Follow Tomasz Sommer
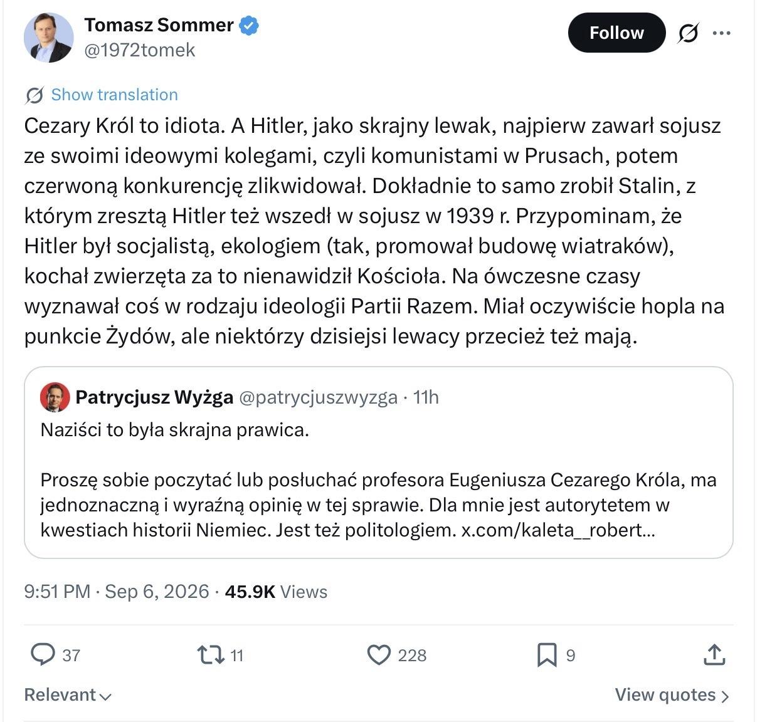This screenshot has width=782, height=722. tap(616, 33)
